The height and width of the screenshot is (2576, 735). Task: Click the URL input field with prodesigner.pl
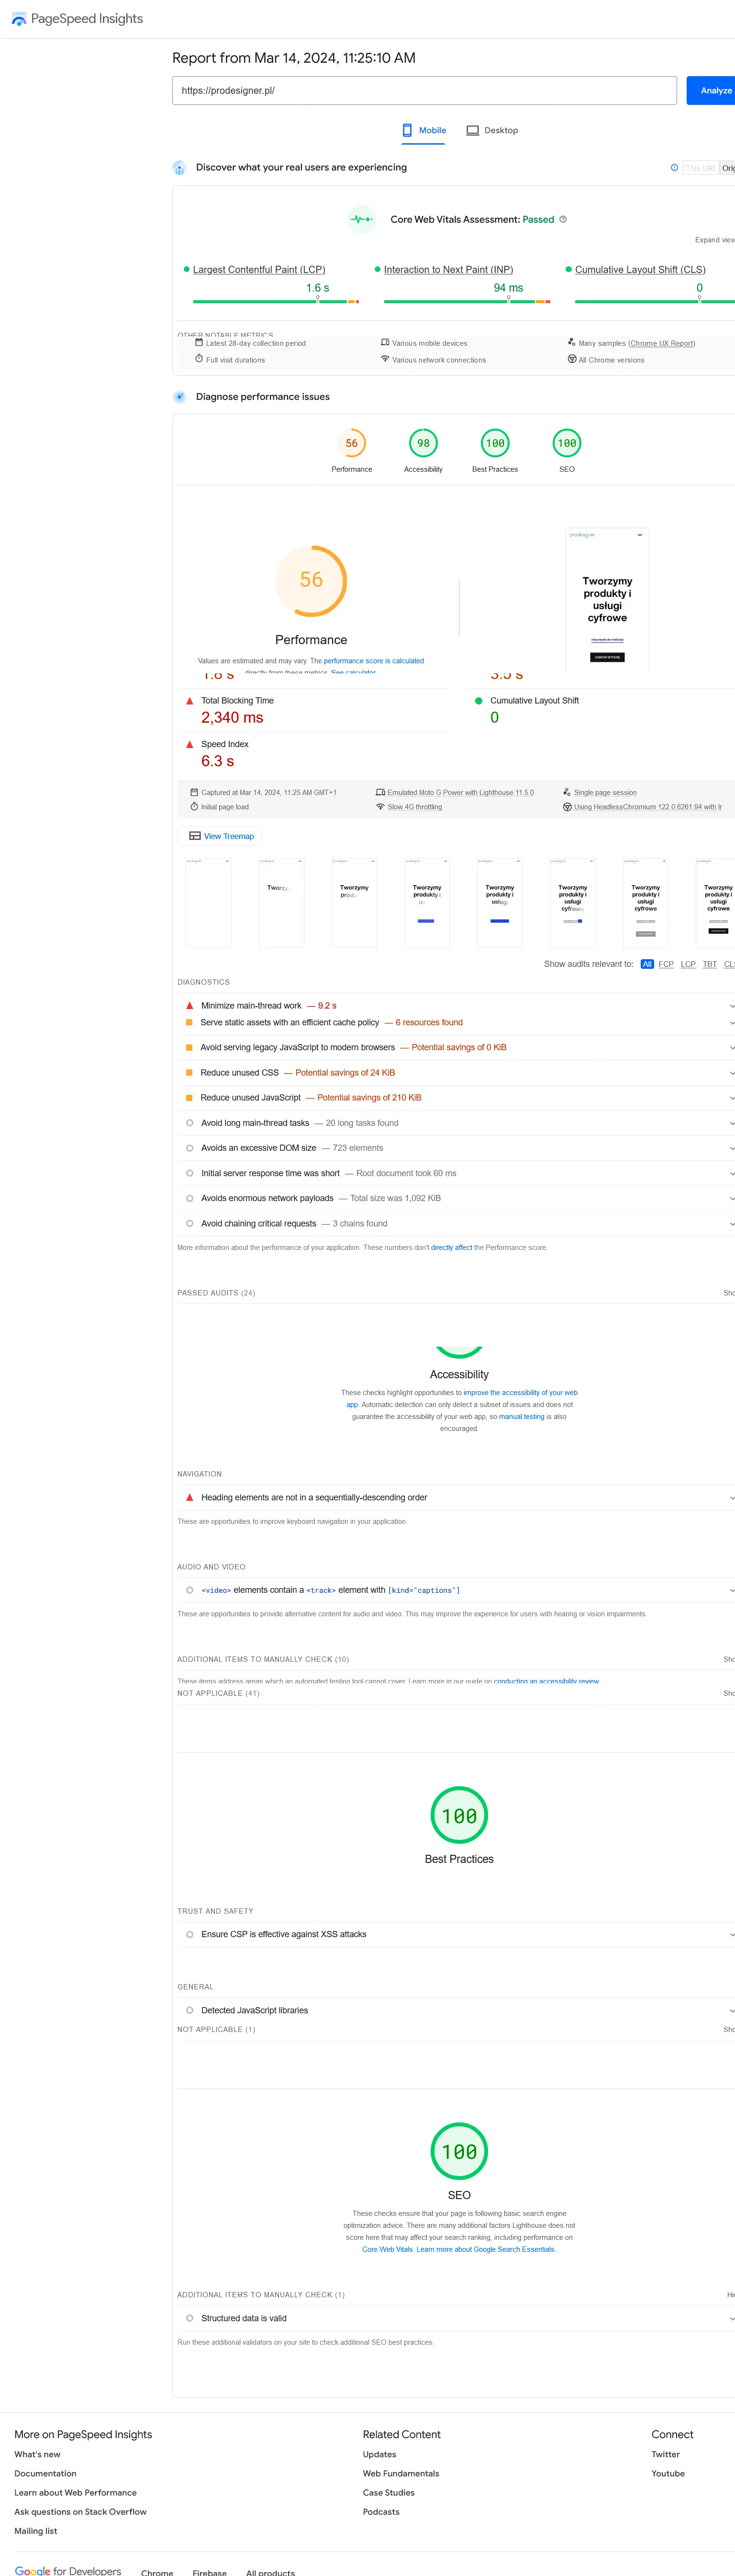click(424, 91)
